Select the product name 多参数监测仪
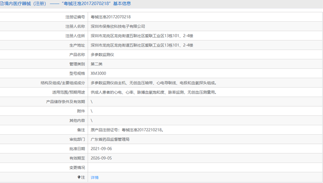 tap(102, 55)
